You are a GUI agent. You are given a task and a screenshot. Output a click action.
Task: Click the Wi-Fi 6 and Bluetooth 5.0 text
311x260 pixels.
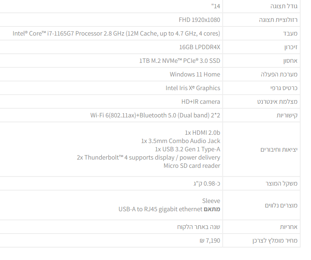[155, 115]
